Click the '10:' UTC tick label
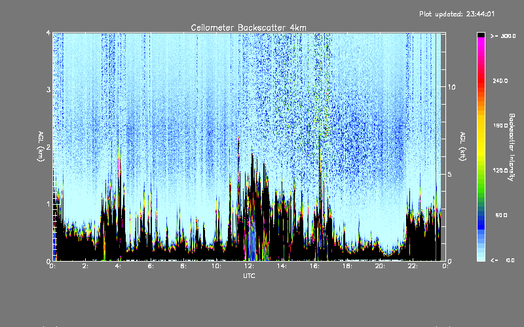This screenshot has width=524, height=327. coord(216,266)
